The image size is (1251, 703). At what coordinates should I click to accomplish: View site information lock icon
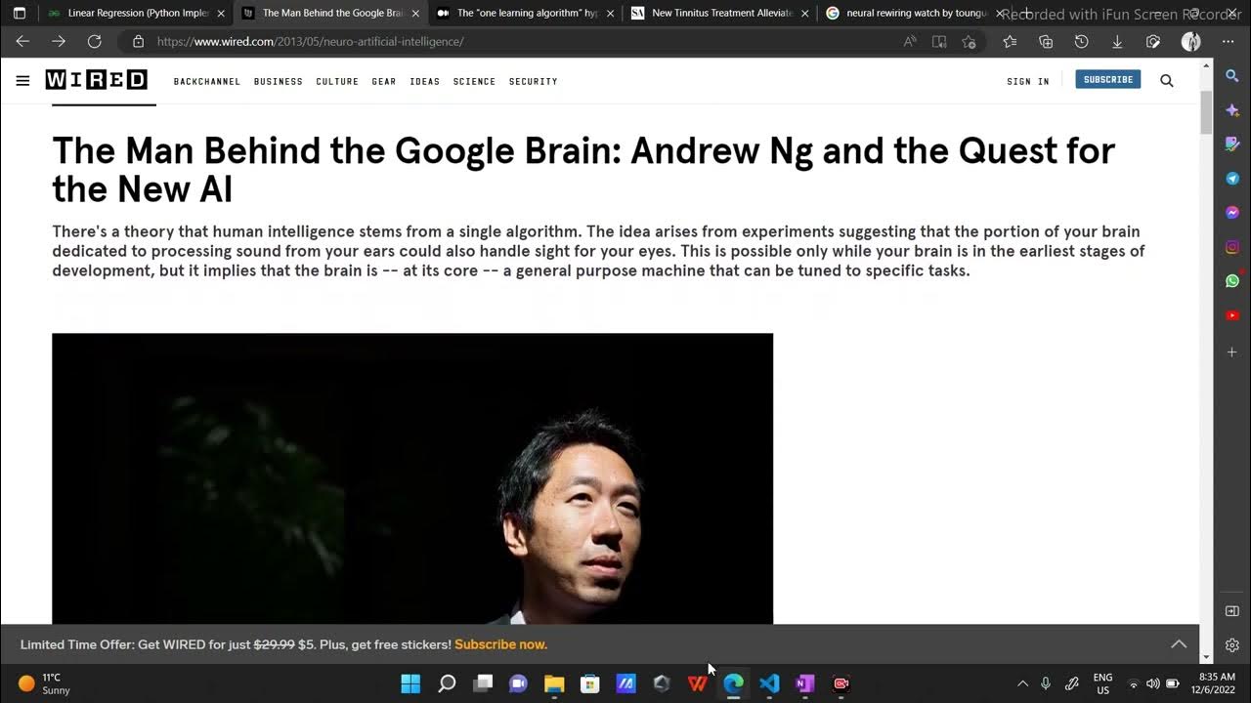coord(138,42)
